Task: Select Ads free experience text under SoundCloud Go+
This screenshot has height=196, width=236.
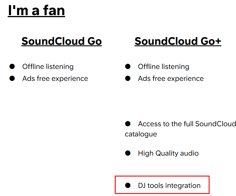Action: pos(171,79)
